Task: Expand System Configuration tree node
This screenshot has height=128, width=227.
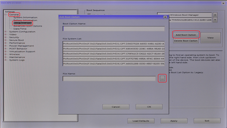Action: pyautogui.click(x=5, y=32)
